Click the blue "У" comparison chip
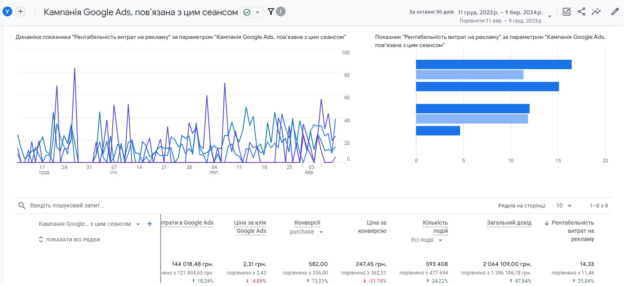Viewport: 624px width, 286px height. [7, 12]
